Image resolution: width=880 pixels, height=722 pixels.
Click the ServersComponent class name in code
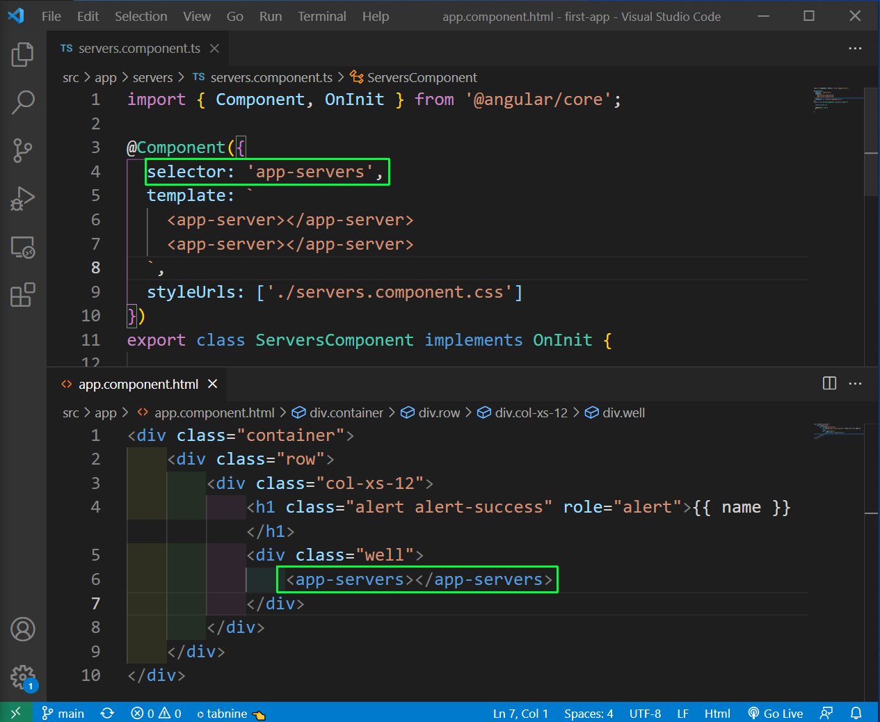tap(334, 340)
